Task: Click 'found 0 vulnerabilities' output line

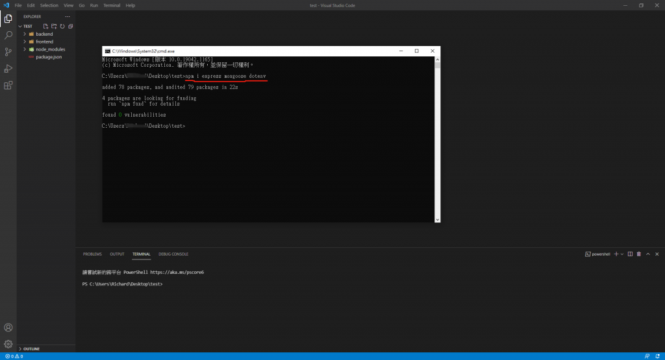Action: click(134, 115)
